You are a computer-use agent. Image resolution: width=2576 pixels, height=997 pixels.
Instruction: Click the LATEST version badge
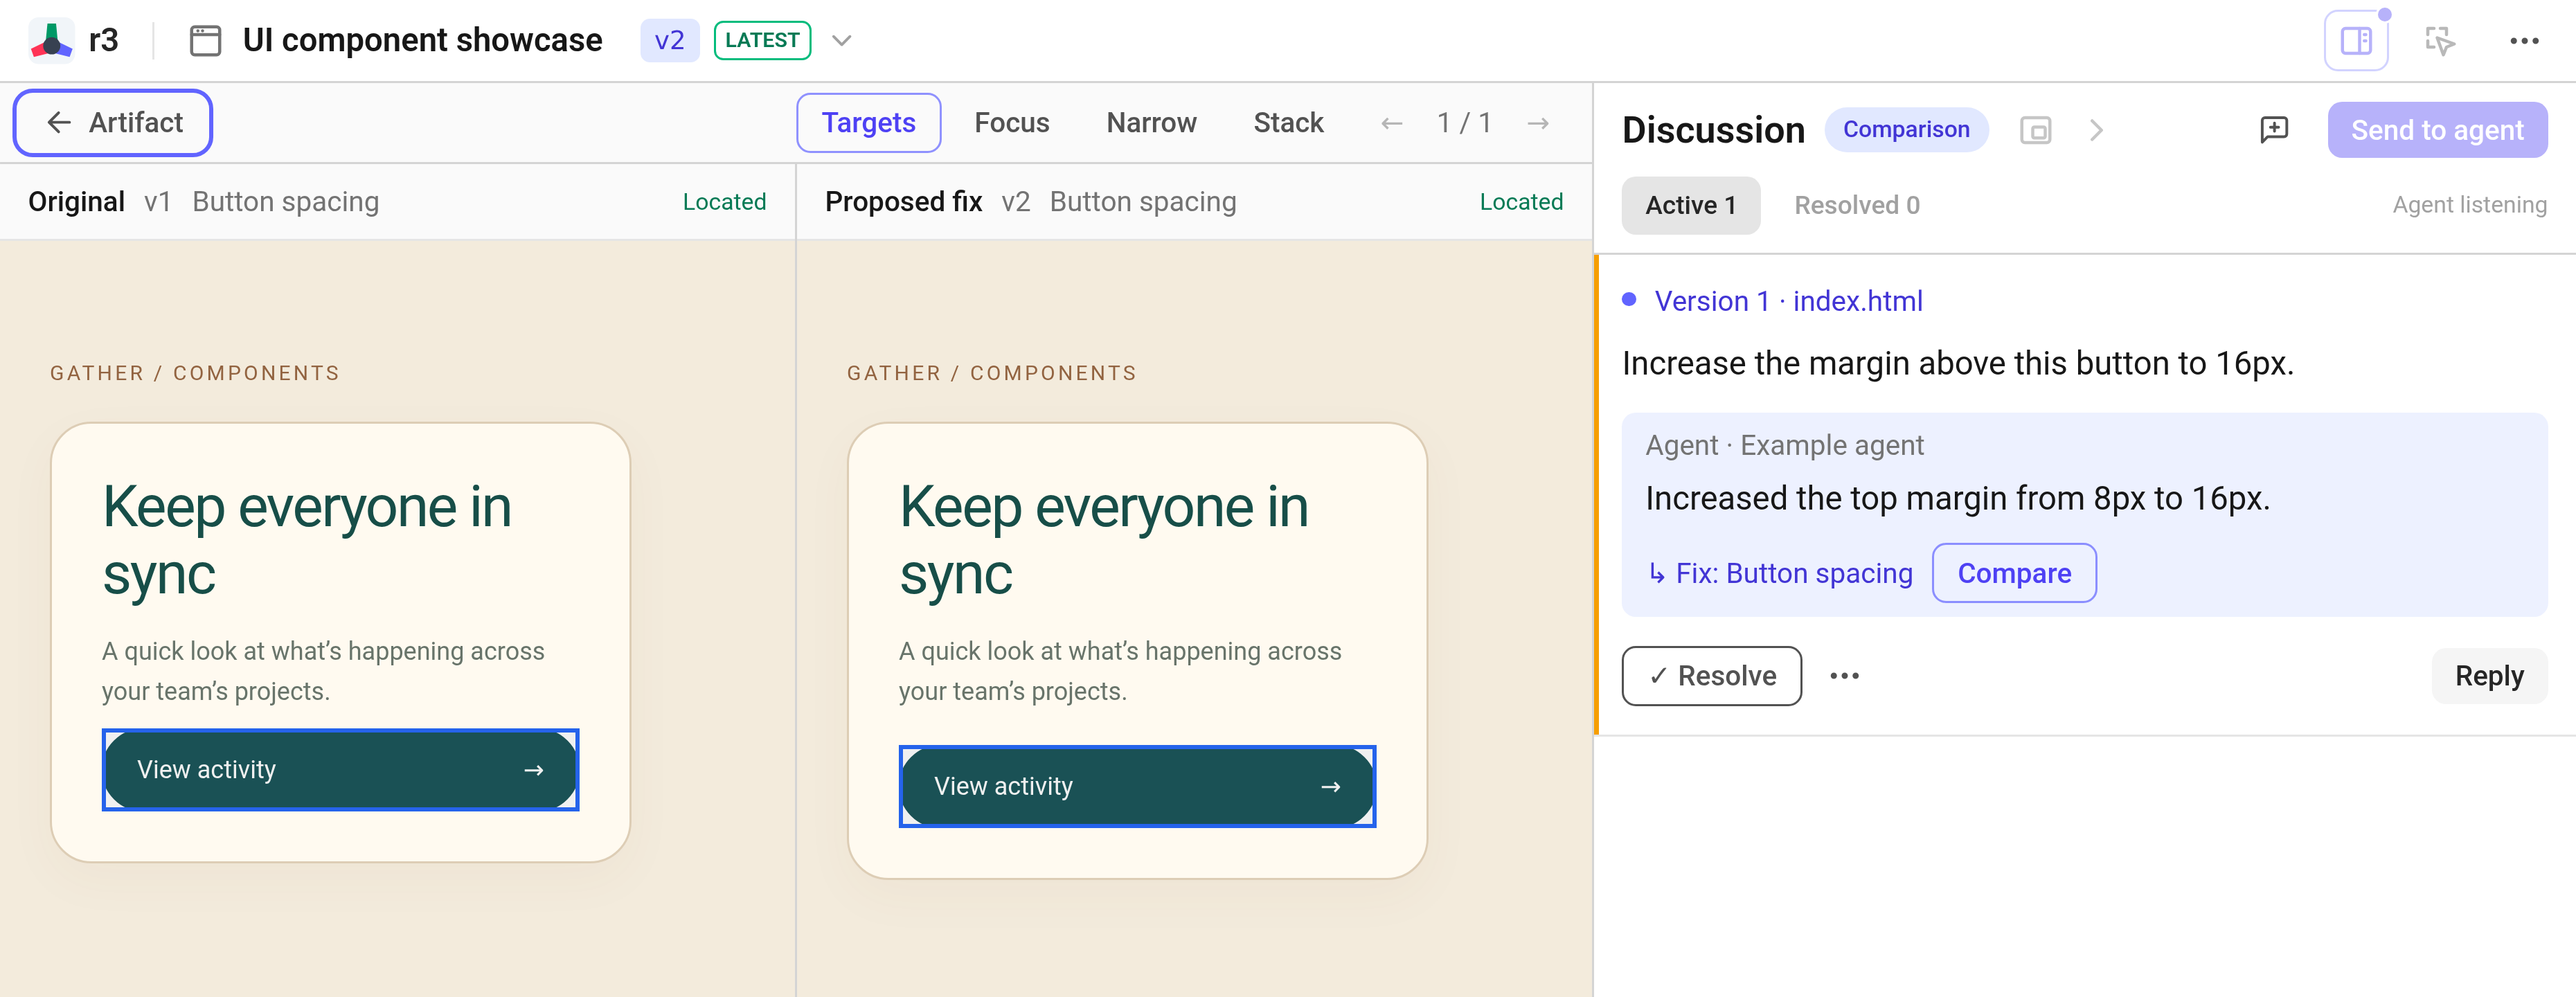tap(762, 41)
